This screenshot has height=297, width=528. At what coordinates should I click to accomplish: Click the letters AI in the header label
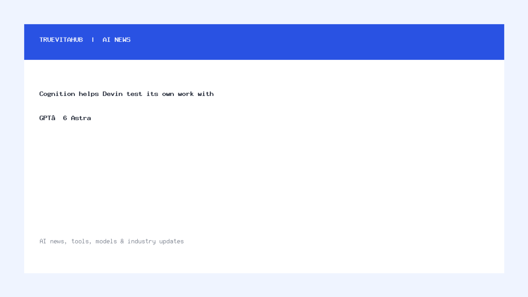(x=106, y=40)
